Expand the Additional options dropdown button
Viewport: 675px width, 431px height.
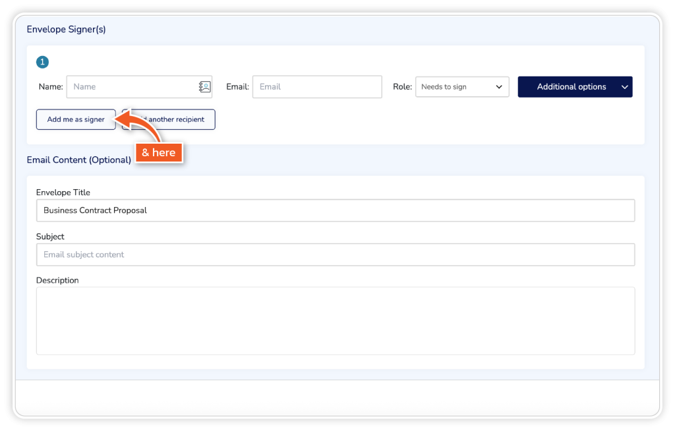(575, 87)
